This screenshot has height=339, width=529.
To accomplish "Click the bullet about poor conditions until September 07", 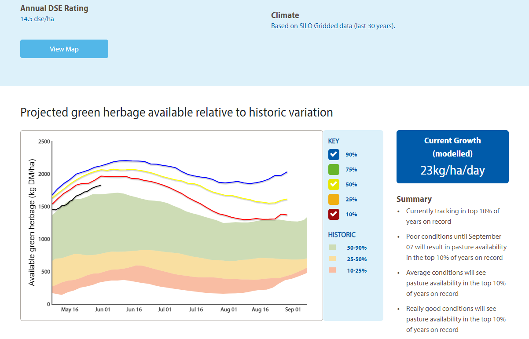I will [x=456, y=247].
